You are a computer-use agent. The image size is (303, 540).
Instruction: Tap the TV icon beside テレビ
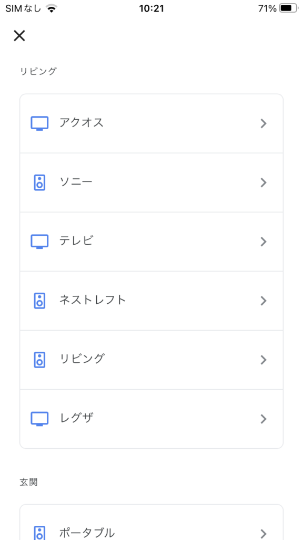click(39, 242)
